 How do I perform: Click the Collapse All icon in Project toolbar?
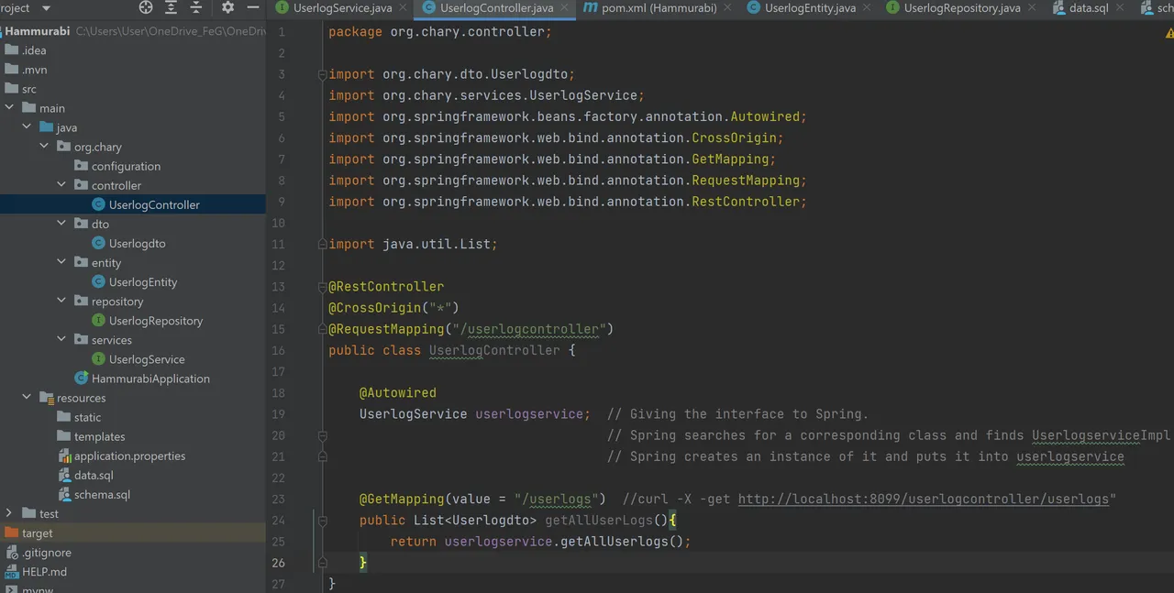(196, 7)
